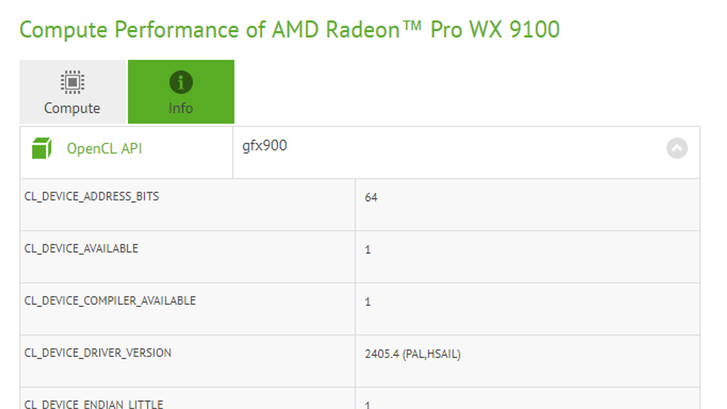The width and height of the screenshot is (727, 409).
Task: Select the CL_DEVICE_AVAILABLE row label
Action: coord(81,249)
